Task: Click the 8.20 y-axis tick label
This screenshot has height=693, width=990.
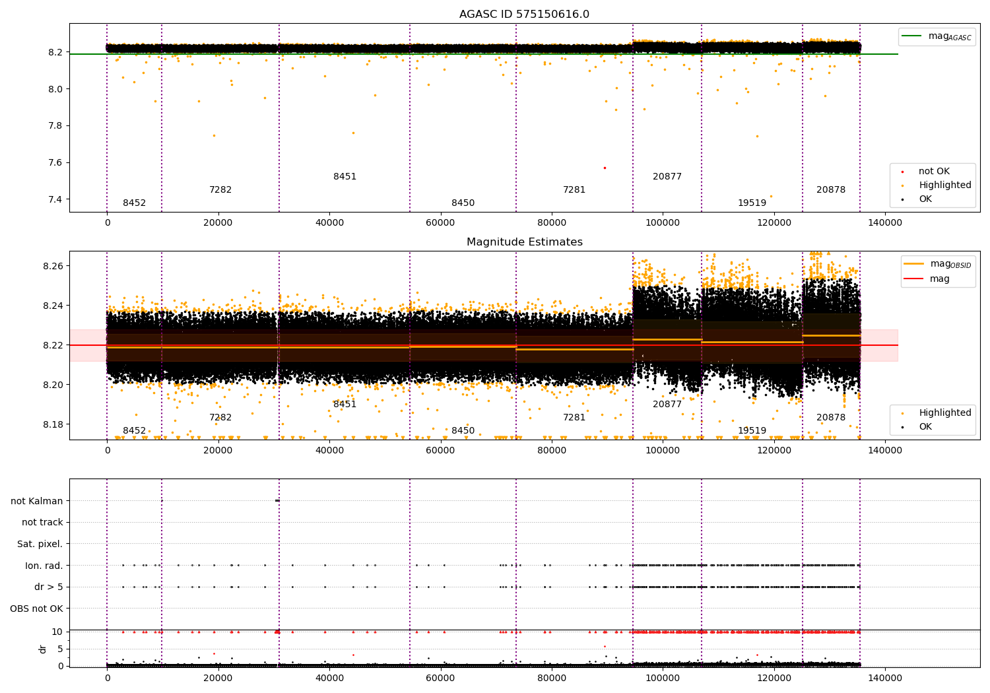Action: pos(53,385)
